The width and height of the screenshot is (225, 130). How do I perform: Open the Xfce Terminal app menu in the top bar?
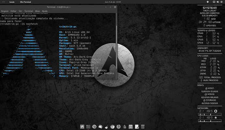pos(25,2)
